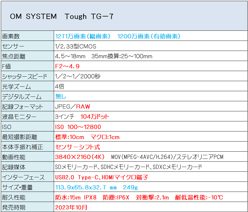248x212 pixels.
Task: Select the 113.9x65.8x32.7 mm 249g cell
Action: point(151,187)
